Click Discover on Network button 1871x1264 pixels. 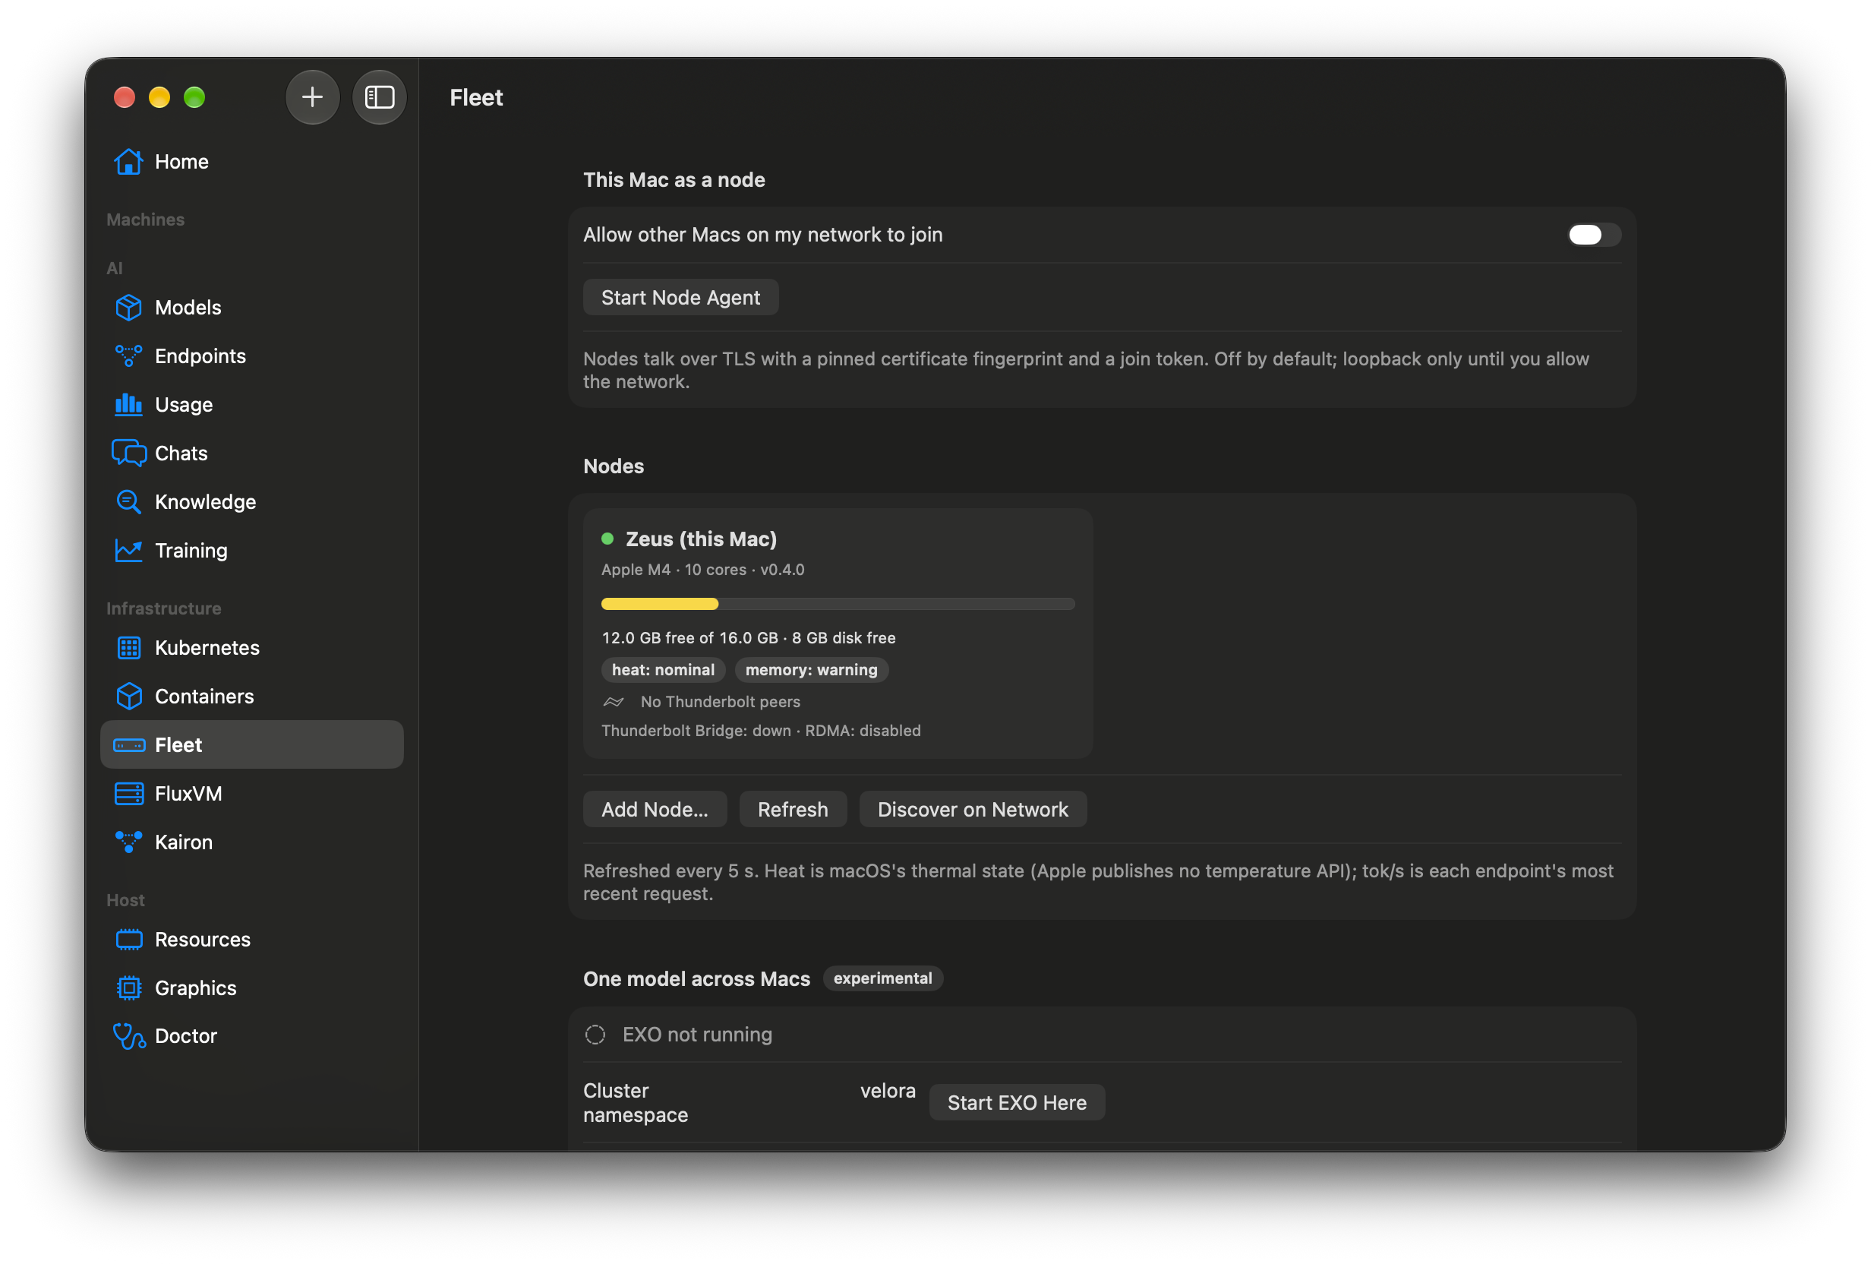coord(973,810)
